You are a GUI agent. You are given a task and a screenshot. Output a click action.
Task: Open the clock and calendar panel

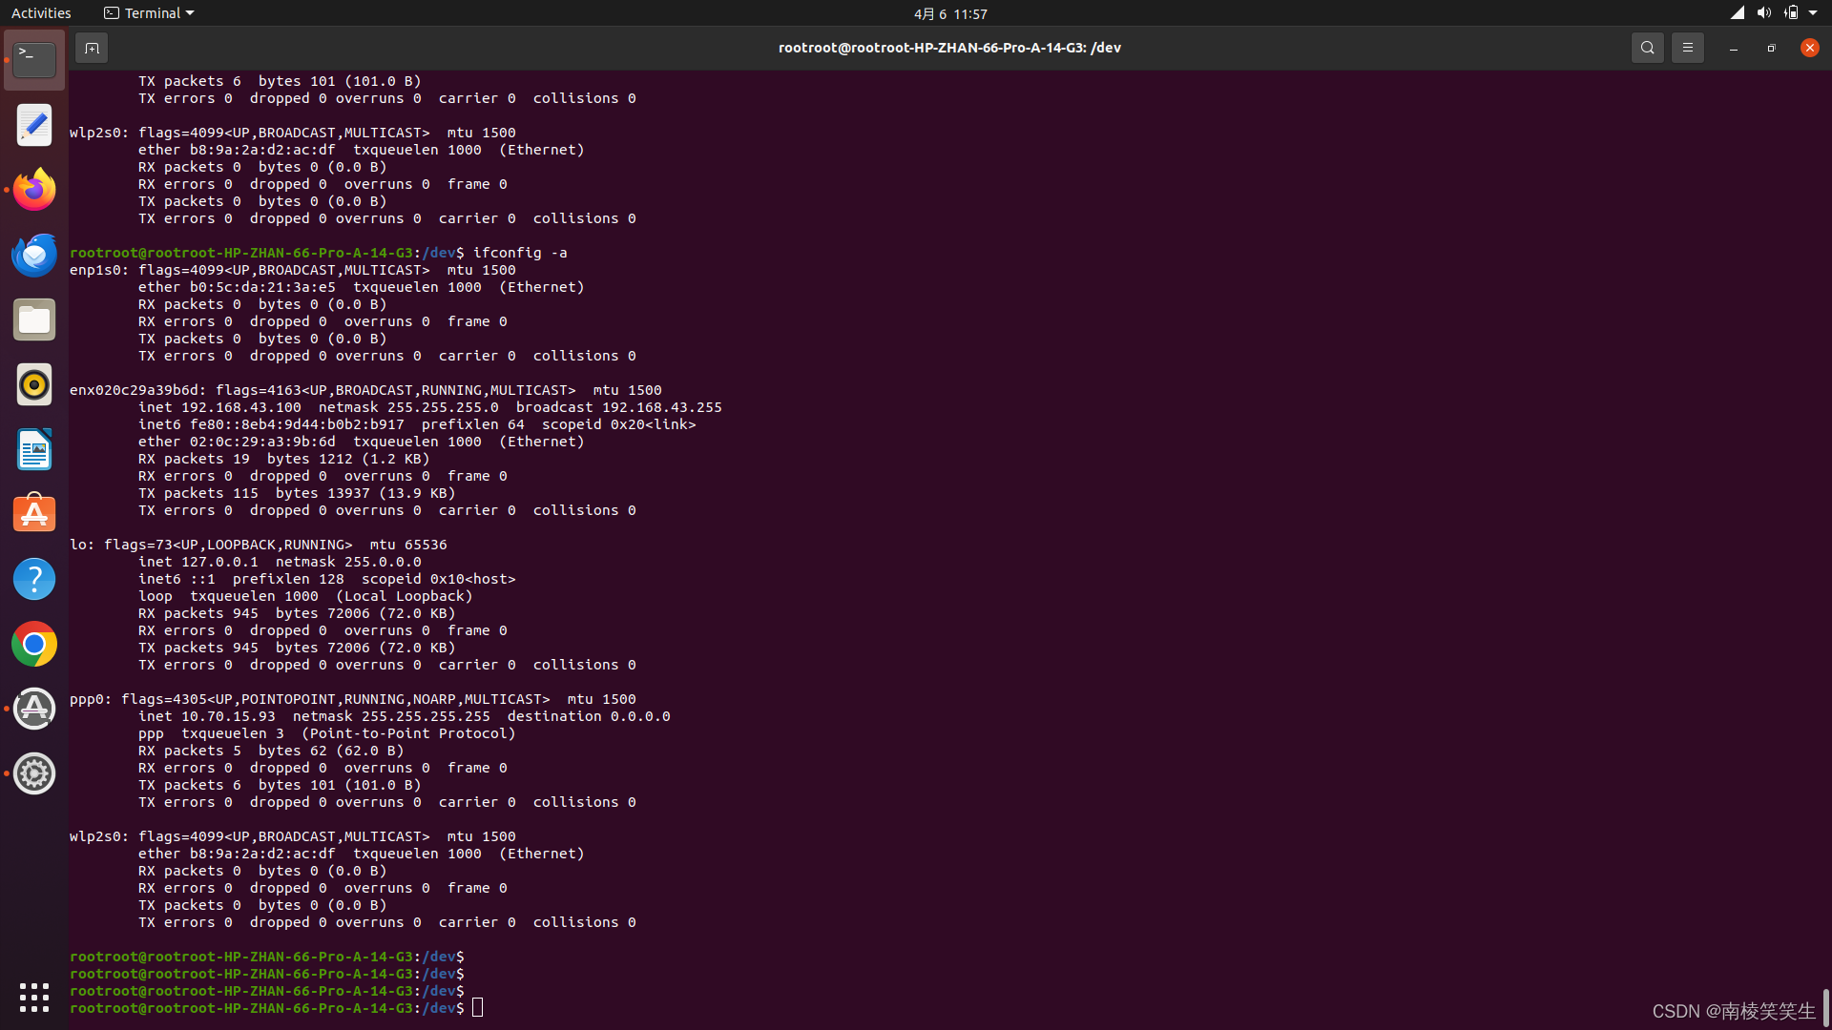[x=949, y=13]
